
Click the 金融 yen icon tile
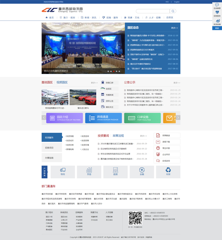142,170
